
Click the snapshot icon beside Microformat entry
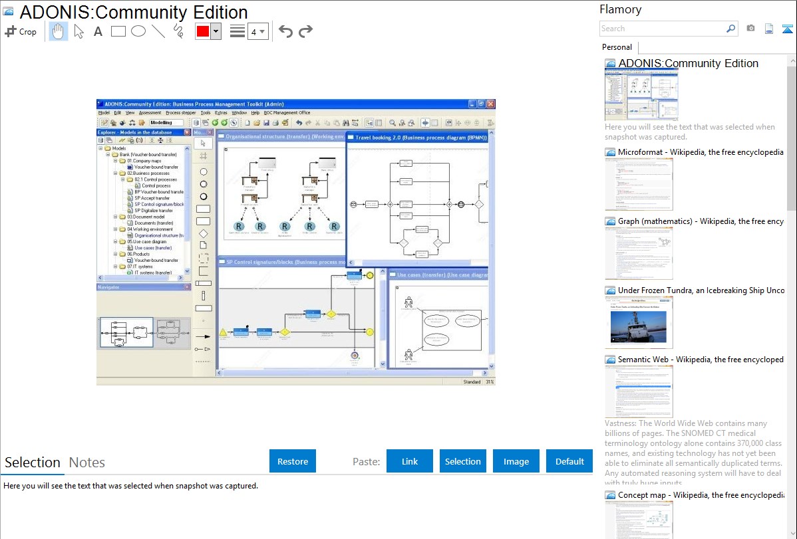click(610, 152)
